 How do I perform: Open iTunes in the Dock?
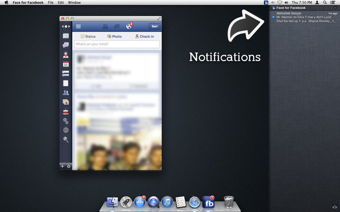(x=167, y=202)
